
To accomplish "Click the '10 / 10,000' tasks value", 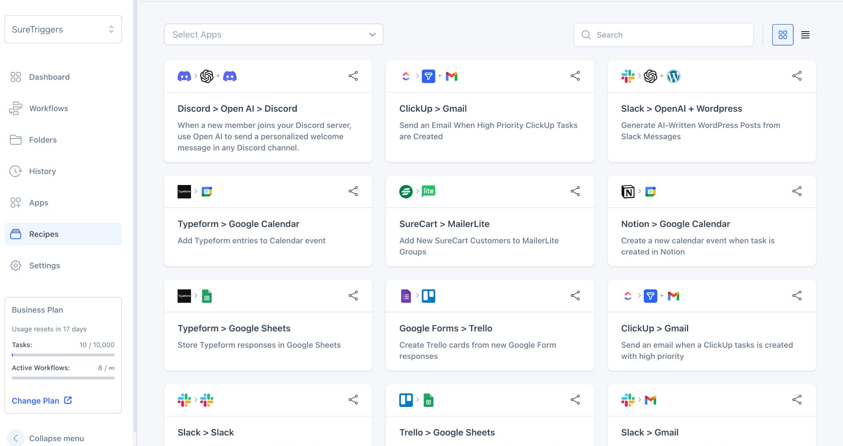I will pyautogui.click(x=97, y=345).
